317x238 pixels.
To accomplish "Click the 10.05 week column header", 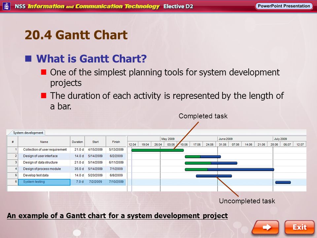I will tap(184, 144).
